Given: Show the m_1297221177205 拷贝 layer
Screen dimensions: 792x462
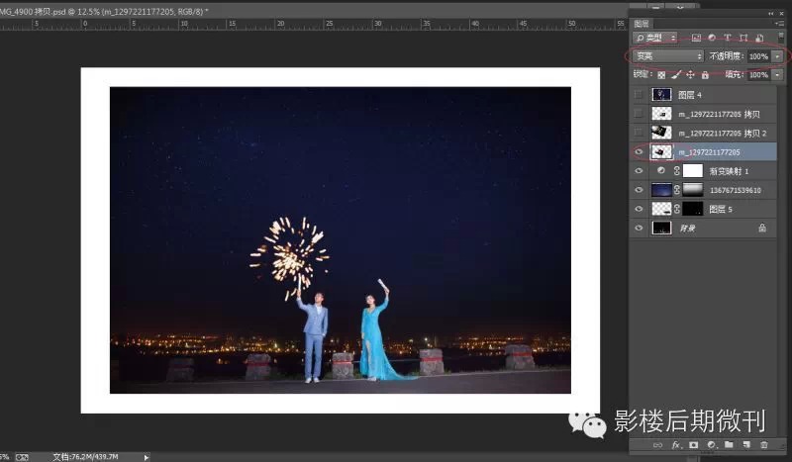Looking at the screenshot, I should click(639, 114).
